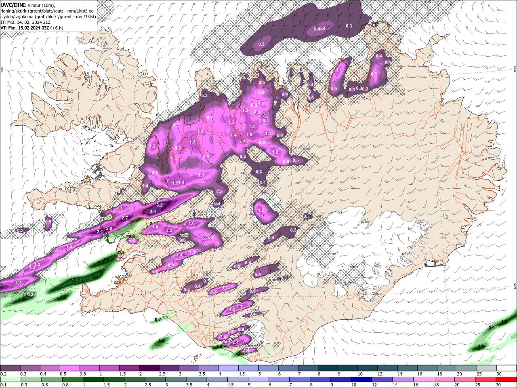Click the "20W" longitude label at top

[x=215, y=2]
